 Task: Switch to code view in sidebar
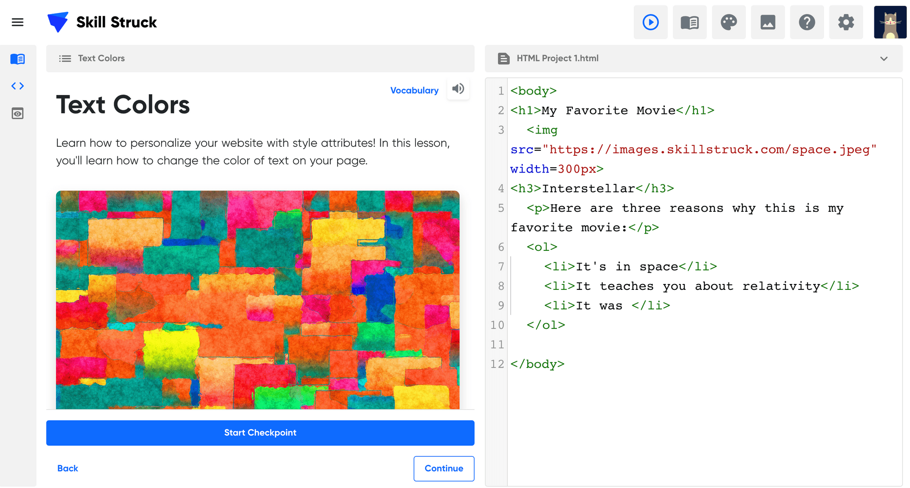pos(18,86)
